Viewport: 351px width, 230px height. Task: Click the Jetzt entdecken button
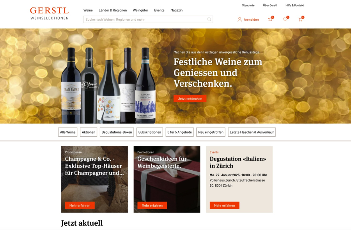point(190,99)
